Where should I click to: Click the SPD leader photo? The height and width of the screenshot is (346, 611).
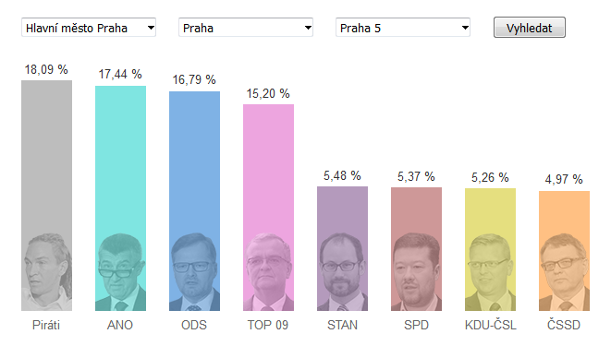coord(416,272)
